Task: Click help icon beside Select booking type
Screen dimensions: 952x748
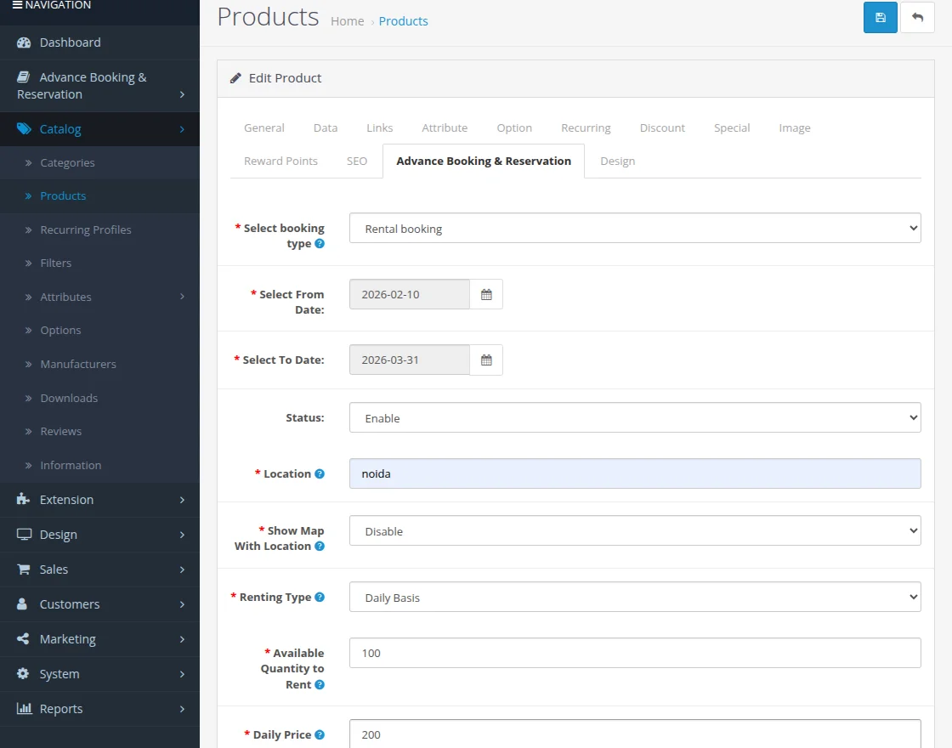Action: pyautogui.click(x=320, y=244)
